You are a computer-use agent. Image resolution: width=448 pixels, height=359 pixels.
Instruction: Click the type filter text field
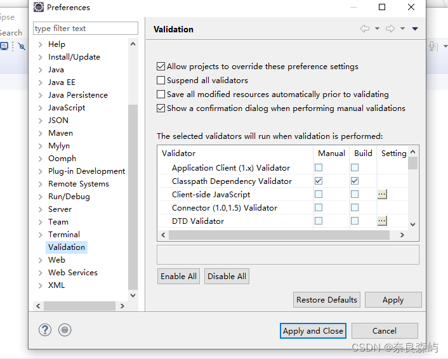pos(86,29)
